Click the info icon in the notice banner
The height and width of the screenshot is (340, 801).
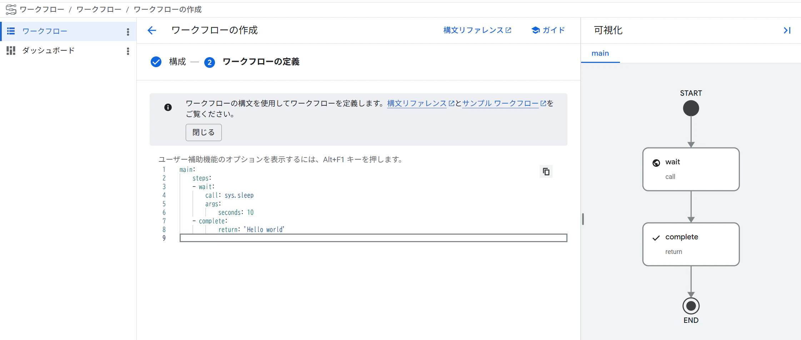168,107
